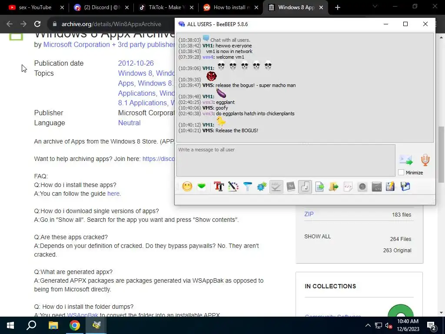
Task: Open the notification center
Action: coord(432,326)
